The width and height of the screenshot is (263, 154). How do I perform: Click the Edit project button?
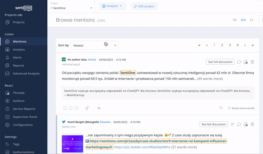click(x=144, y=6)
